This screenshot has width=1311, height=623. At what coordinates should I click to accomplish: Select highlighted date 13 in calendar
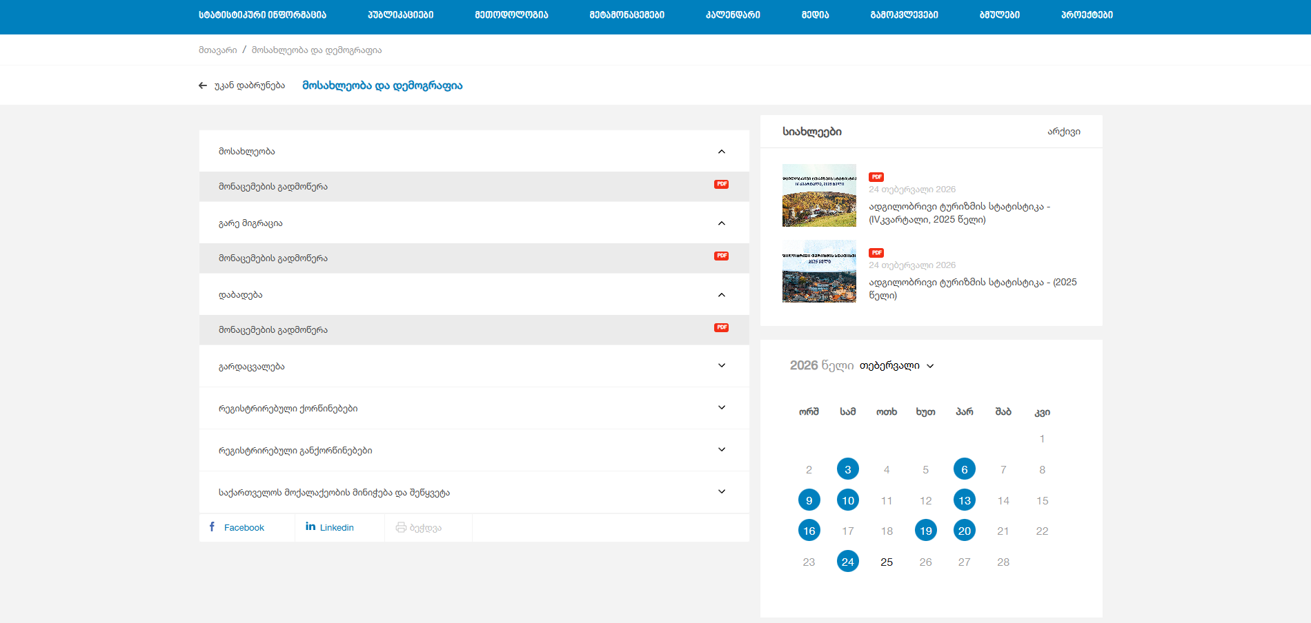coord(964,500)
